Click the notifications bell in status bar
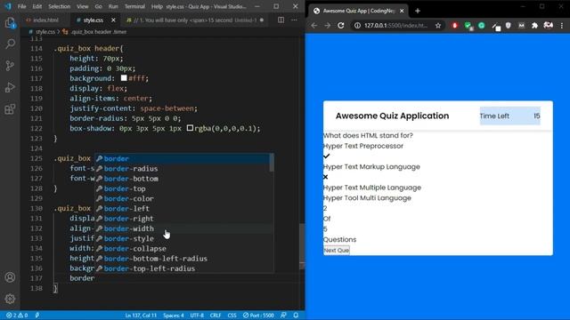The width and height of the screenshot is (570, 320). click(296, 316)
